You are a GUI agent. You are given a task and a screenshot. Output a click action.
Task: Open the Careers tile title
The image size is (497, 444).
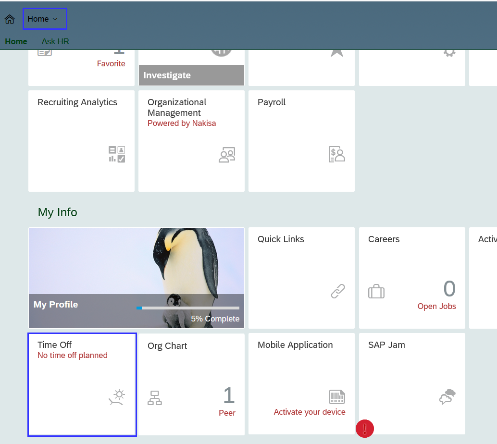pos(384,239)
